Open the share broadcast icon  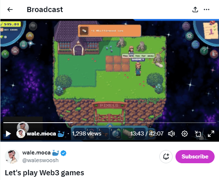tap(195, 9)
